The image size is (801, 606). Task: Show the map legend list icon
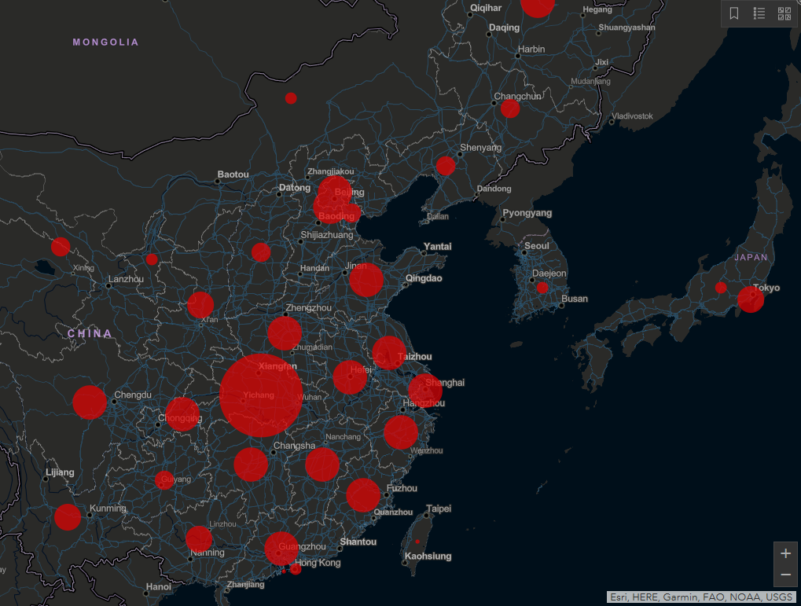point(759,13)
